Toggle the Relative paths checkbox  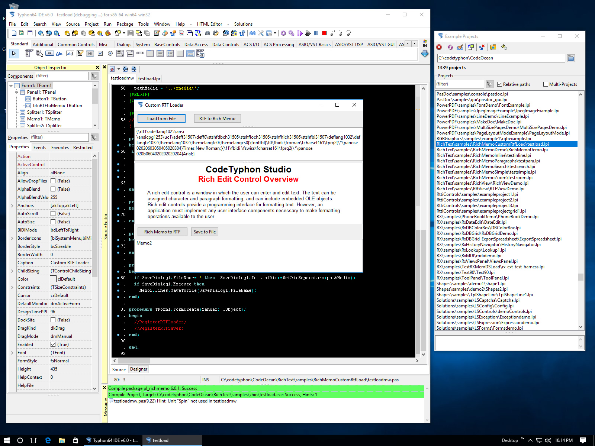pos(500,84)
